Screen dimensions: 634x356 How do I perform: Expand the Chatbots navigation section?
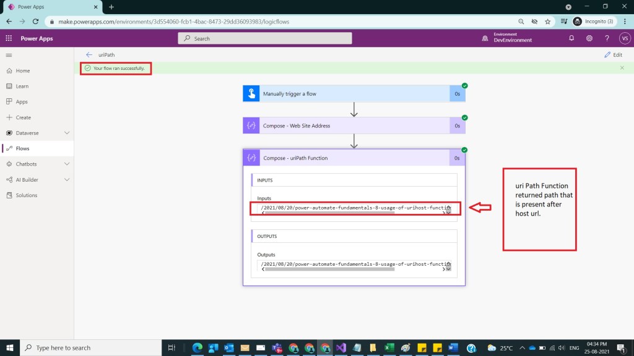click(67, 164)
